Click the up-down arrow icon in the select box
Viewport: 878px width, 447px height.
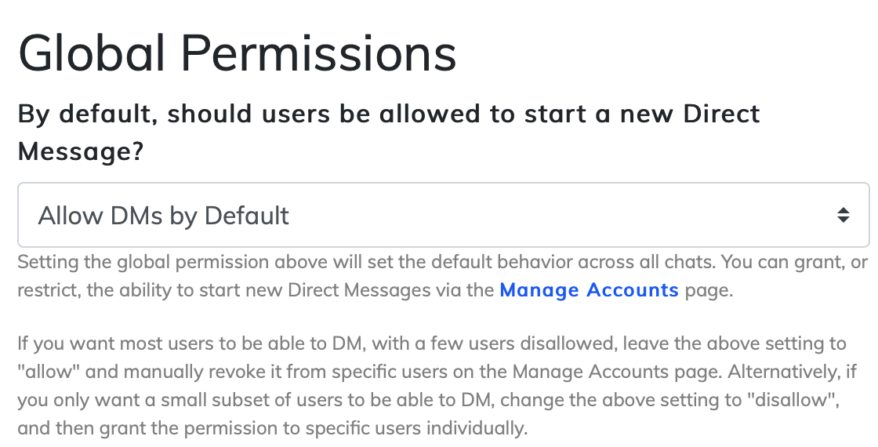coord(844,215)
